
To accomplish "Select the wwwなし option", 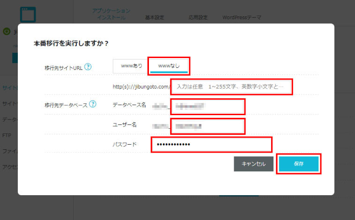I will pyautogui.click(x=169, y=66).
